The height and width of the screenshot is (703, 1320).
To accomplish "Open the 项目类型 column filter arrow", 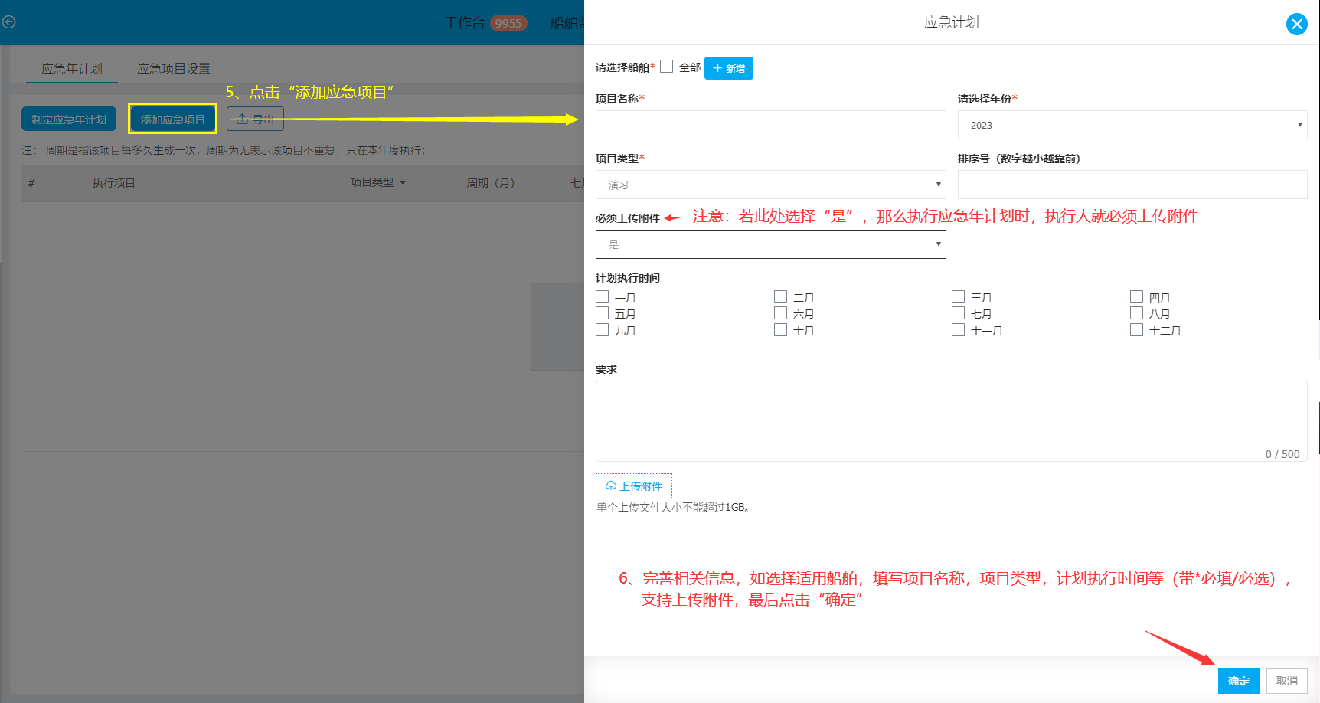I will click(403, 183).
